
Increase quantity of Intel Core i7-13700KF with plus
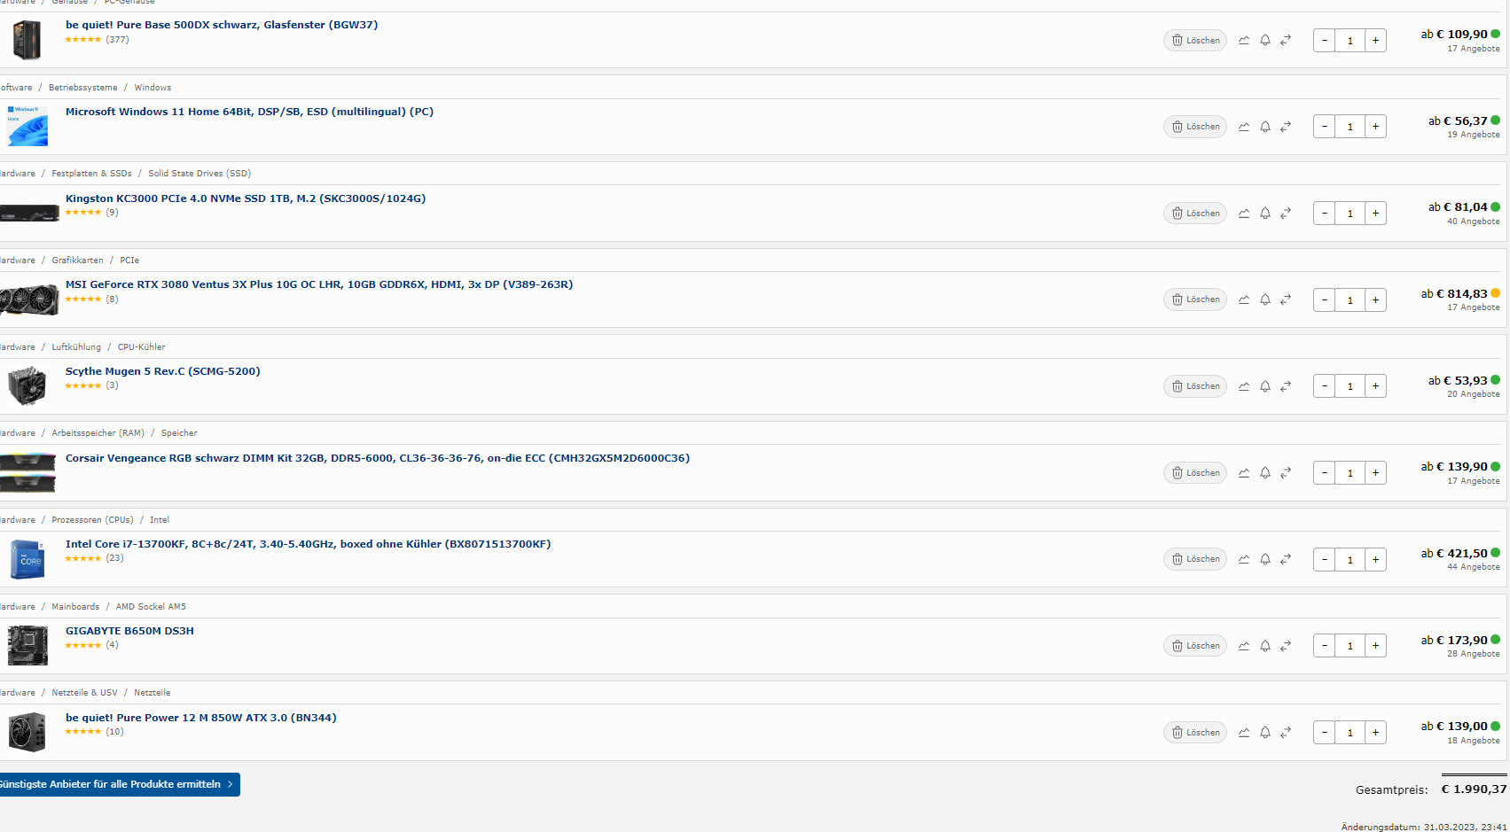coord(1375,559)
